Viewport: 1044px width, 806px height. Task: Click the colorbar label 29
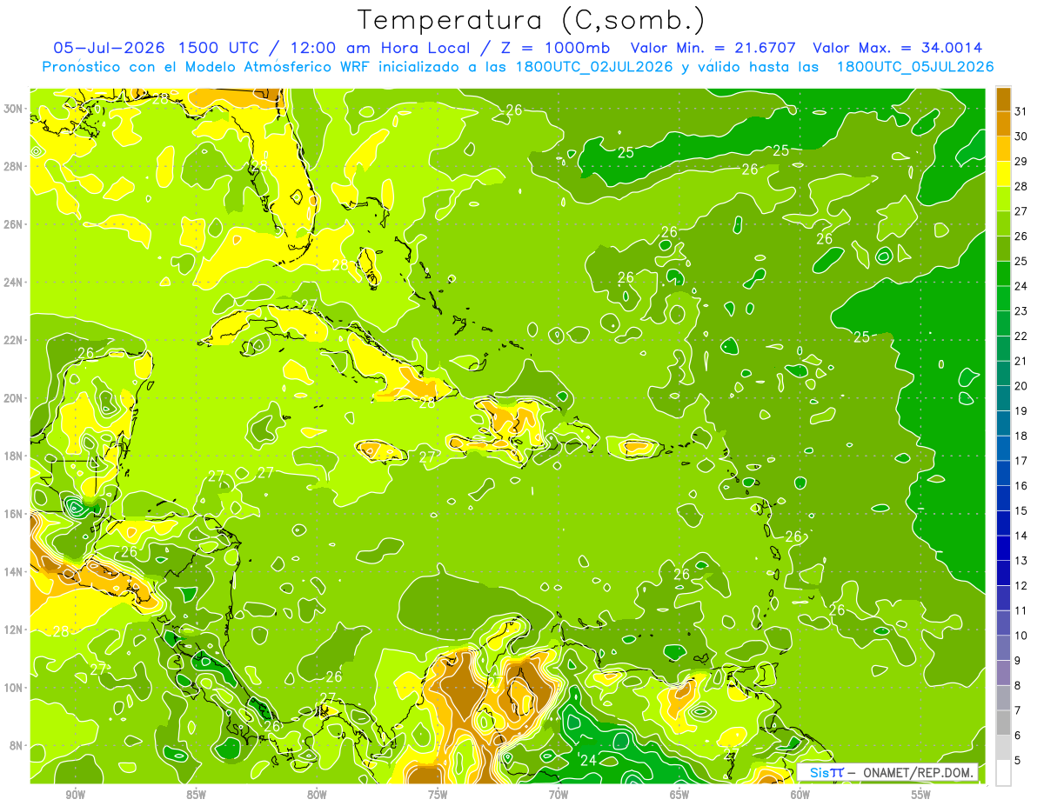(x=1021, y=161)
